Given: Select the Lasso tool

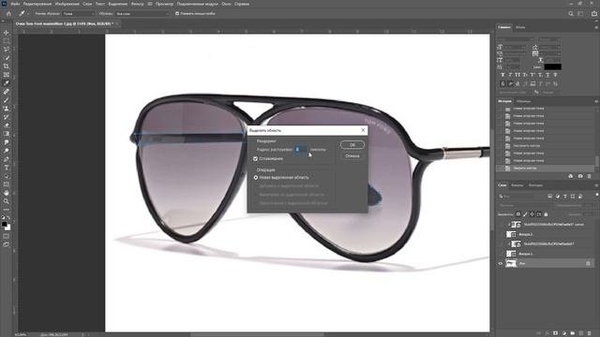Looking at the screenshot, I should pos(7,50).
